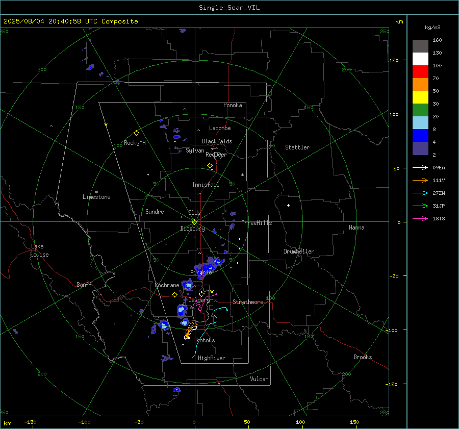
Task: Click the HighRiver town label
Action: (211, 358)
